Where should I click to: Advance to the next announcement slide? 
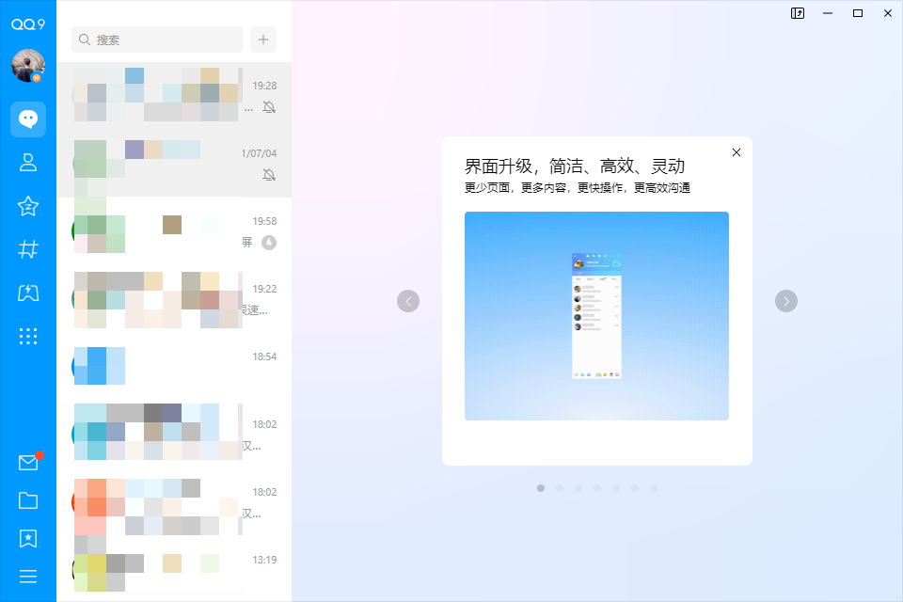[x=786, y=300]
